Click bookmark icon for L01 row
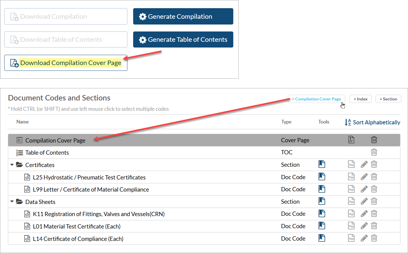 322,225
